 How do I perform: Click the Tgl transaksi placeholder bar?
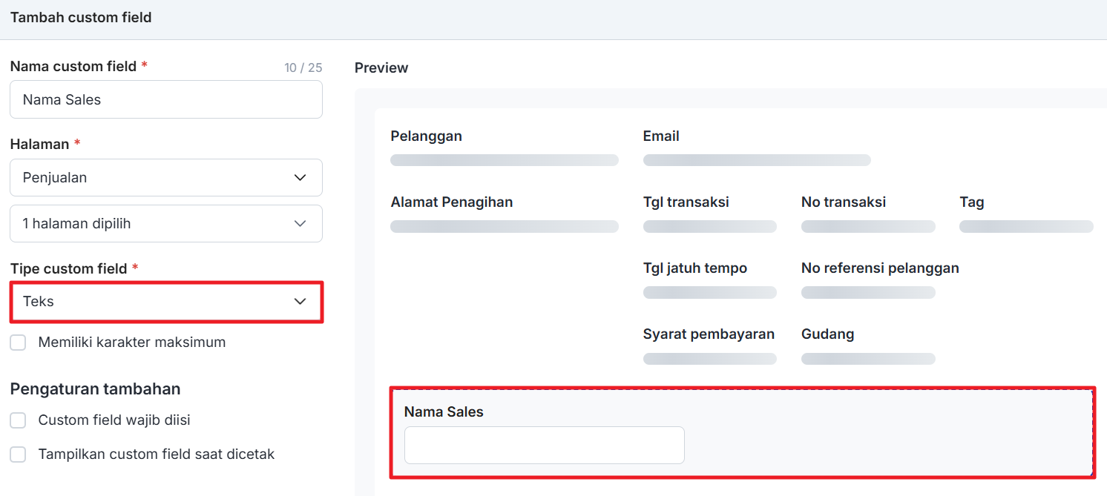click(x=709, y=227)
